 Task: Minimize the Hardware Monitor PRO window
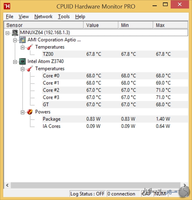[x=155, y=5]
